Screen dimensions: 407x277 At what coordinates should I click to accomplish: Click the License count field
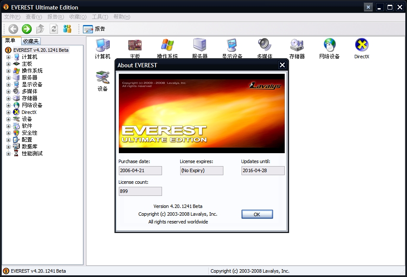[140, 191]
